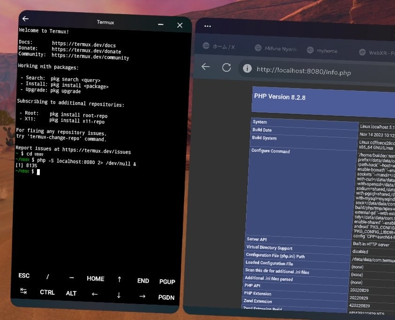Switch to the Mifune Nyank browser tab
This screenshot has width=395, height=320.
coord(276,48)
